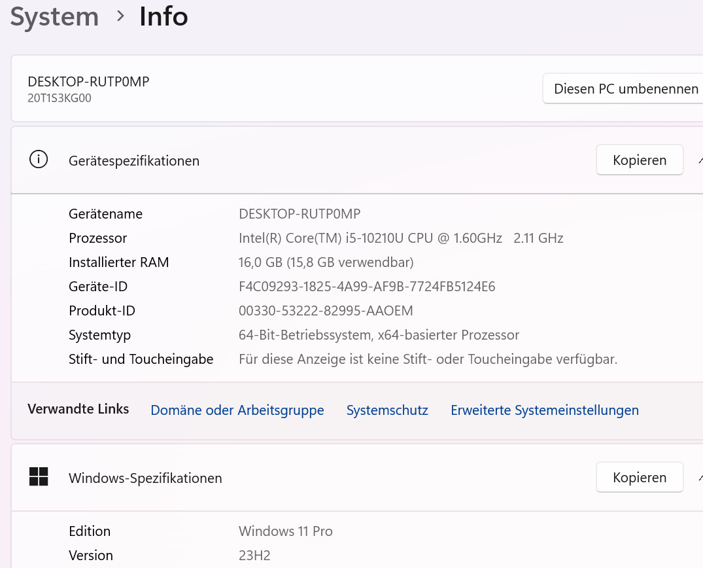The image size is (703, 568).
Task: Select model number 20T1S3KG00
Action: tap(59, 98)
